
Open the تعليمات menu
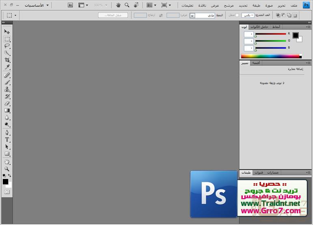point(187,6)
